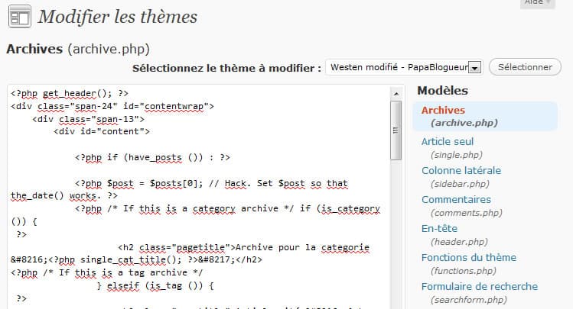Image resolution: width=573 pixels, height=309 pixels.
Task: Click the Modèles sidebar heading
Action: (443, 90)
